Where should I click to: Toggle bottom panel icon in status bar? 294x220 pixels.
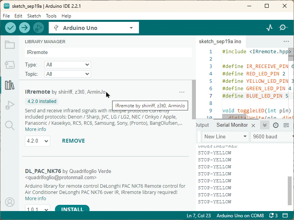coord(285,215)
